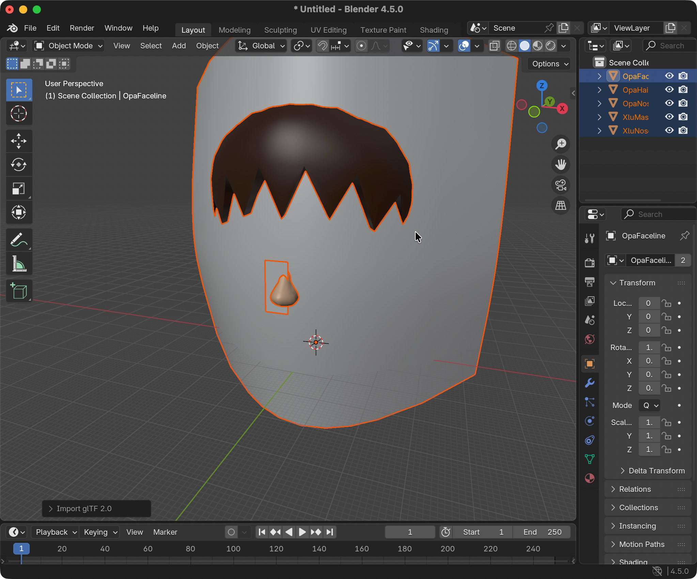The width and height of the screenshot is (697, 579).
Task: Switch to the Sculpting workspace tab
Action: [x=280, y=30]
